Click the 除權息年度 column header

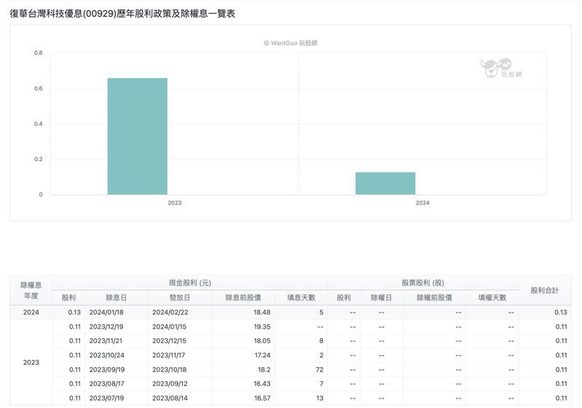(x=31, y=290)
